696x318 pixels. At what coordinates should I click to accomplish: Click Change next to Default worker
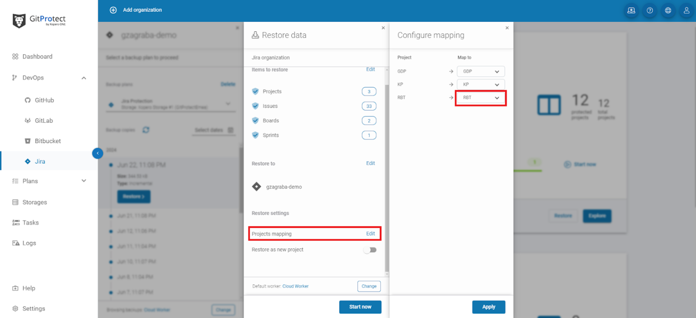tap(369, 286)
